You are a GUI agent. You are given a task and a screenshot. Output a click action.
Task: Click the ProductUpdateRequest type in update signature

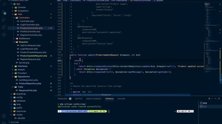[107, 55]
